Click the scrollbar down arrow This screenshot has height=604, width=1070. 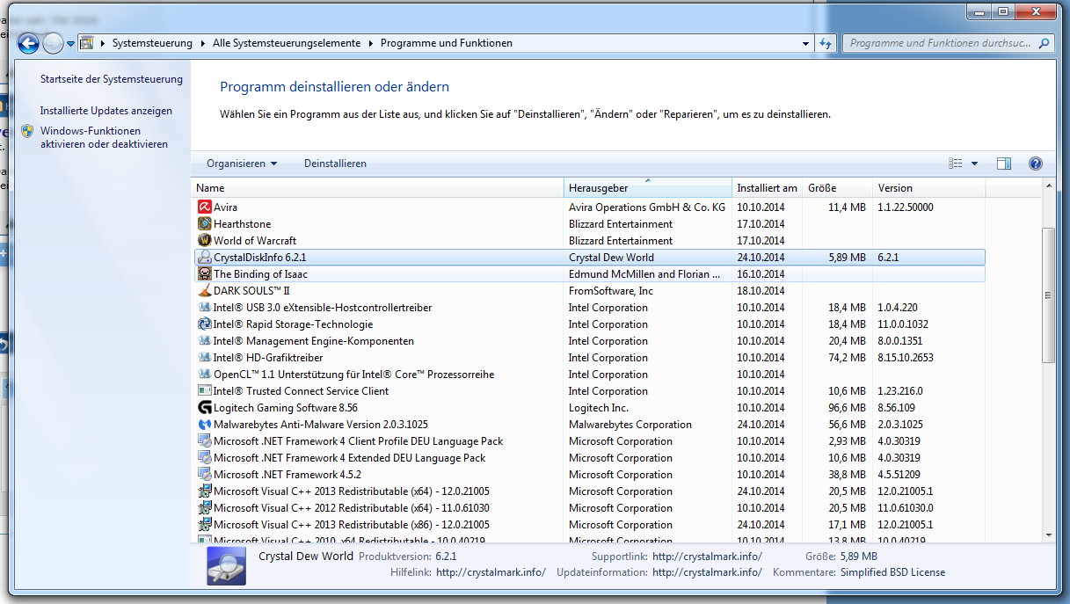tap(1047, 534)
